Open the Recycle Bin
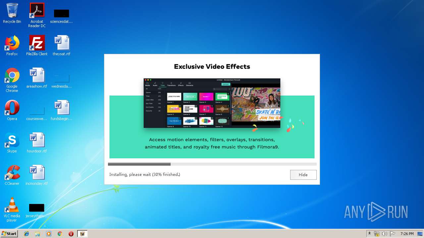This screenshot has height=238, width=424. (12, 13)
